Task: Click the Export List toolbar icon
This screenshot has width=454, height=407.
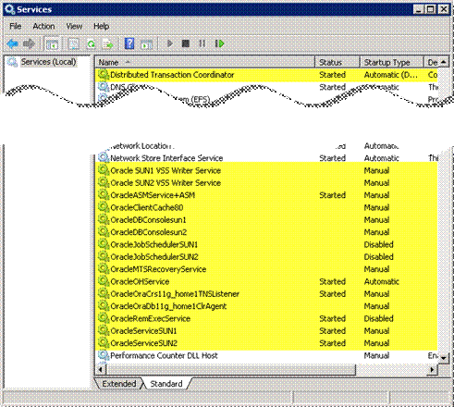Action: [x=108, y=43]
